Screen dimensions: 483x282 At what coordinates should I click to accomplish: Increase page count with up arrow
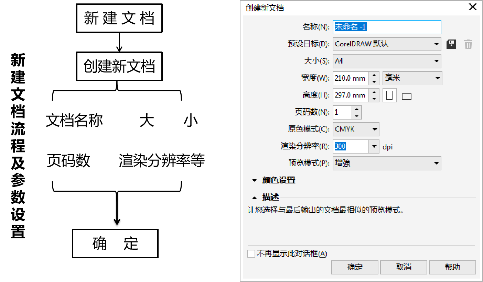click(x=356, y=109)
